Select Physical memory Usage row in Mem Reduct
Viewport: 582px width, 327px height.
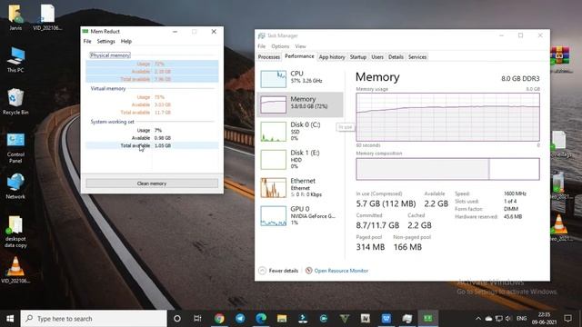coord(152,64)
